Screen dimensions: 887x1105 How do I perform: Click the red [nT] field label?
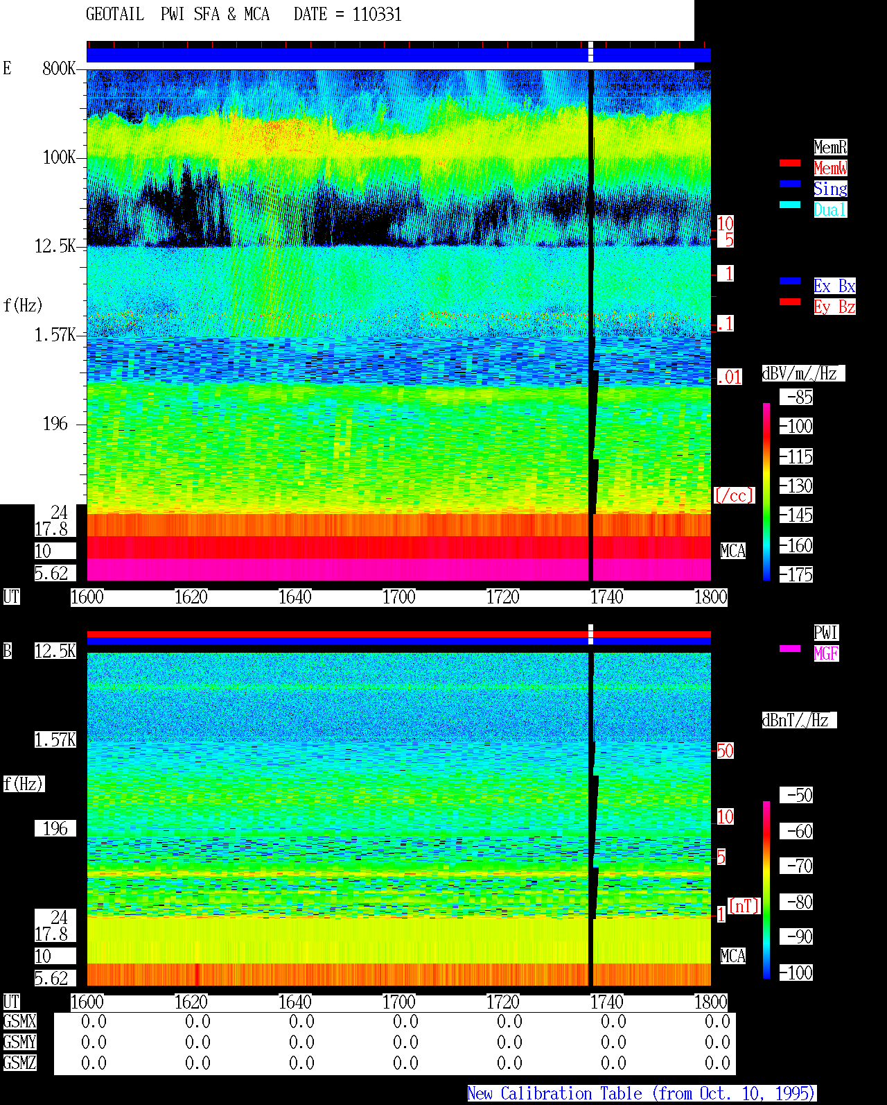(x=744, y=906)
